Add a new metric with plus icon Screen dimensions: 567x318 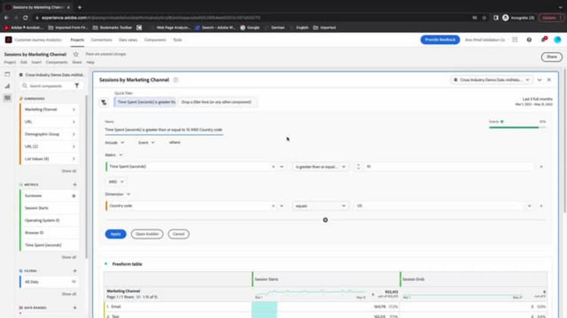(75, 184)
